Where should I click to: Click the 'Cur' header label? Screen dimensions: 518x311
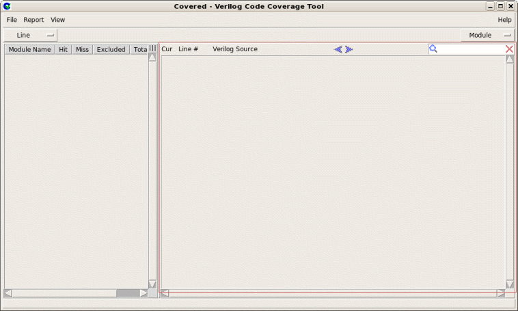pos(167,49)
